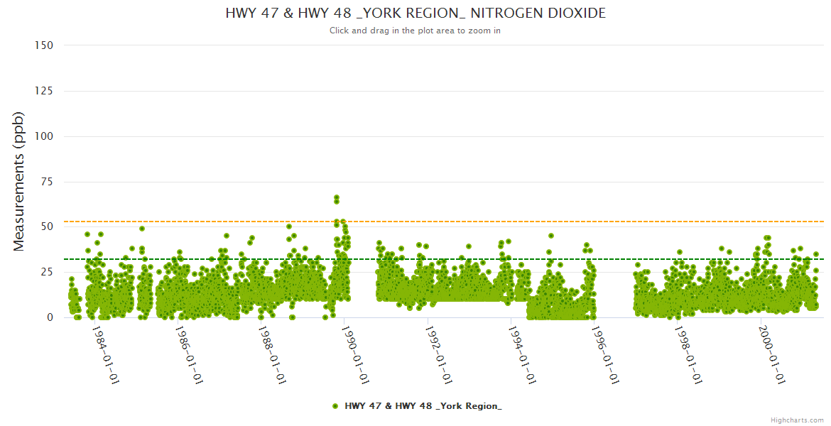Viewport: 831px width, 426px height.
Task: Click the green legend marker circle
Action: (x=335, y=406)
